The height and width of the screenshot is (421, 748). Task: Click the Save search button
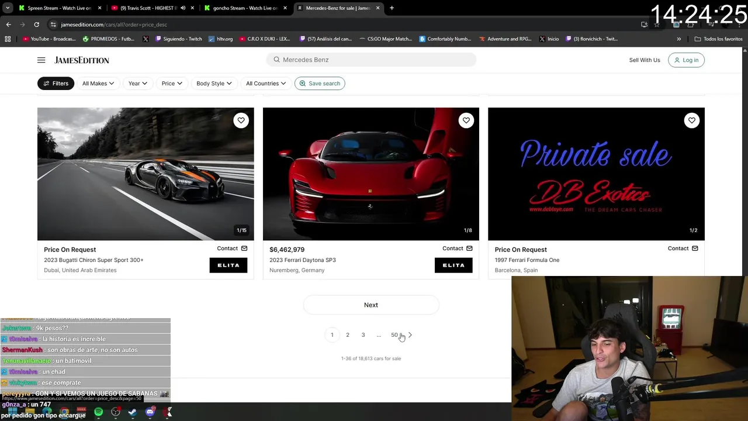pyautogui.click(x=320, y=84)
